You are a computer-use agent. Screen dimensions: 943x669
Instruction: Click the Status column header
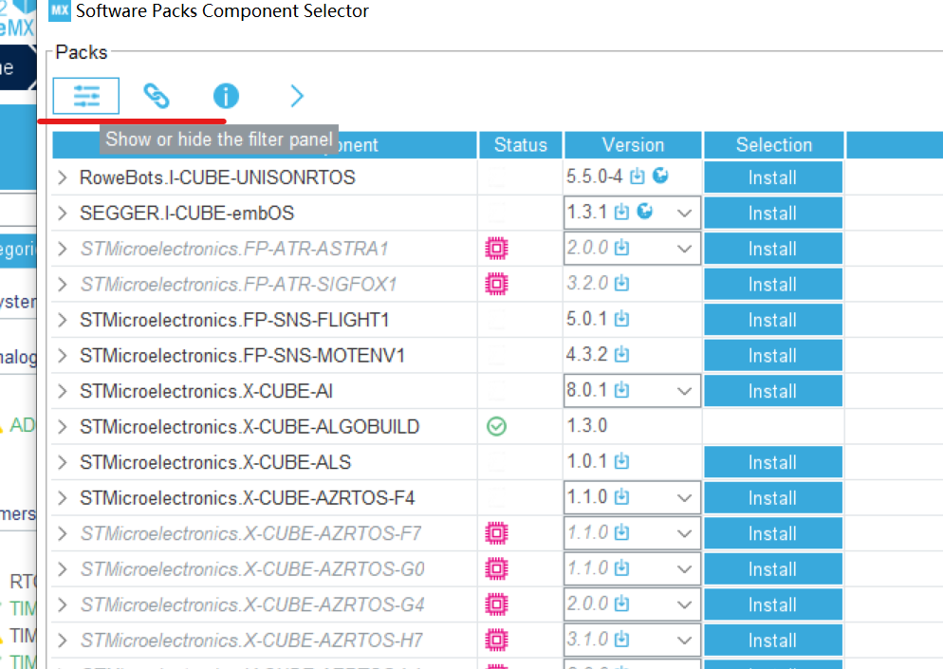click(520, 144)
